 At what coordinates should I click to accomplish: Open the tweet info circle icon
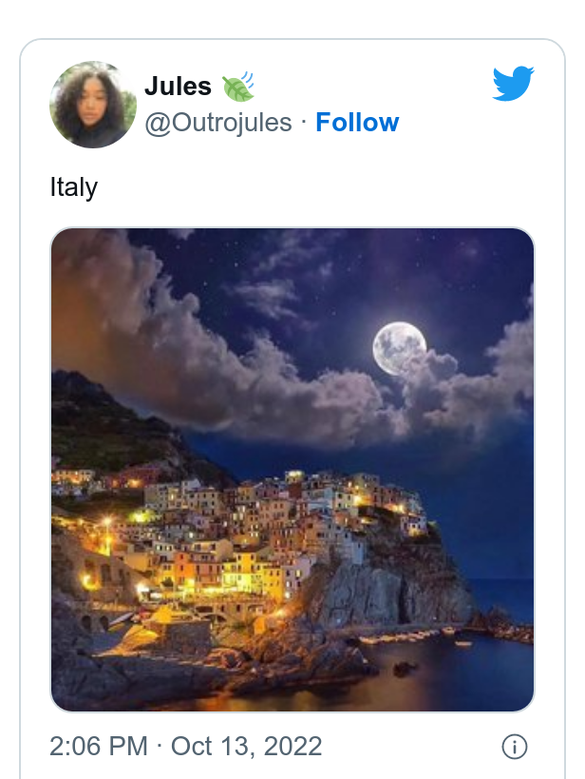tap(514, 747)
